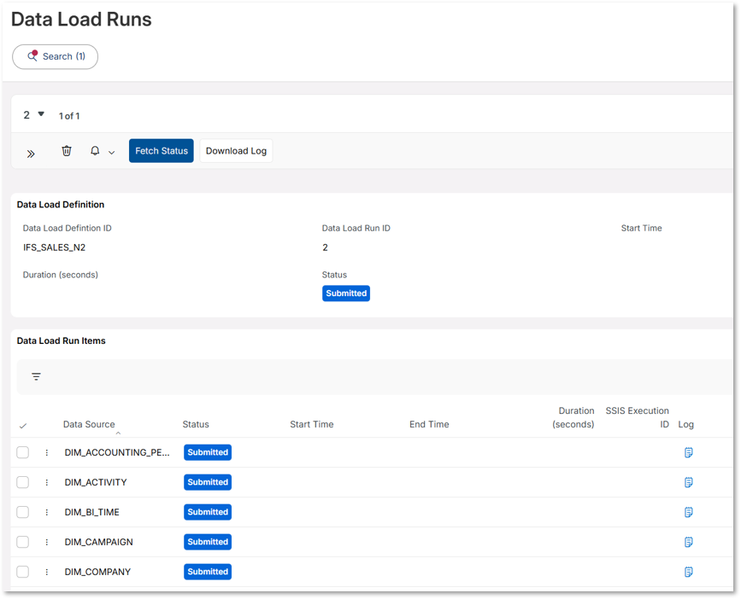Sort by Status column header
The width and height of the screenshot is (741, 599).
pyautogui.click(x=196, y=424)
